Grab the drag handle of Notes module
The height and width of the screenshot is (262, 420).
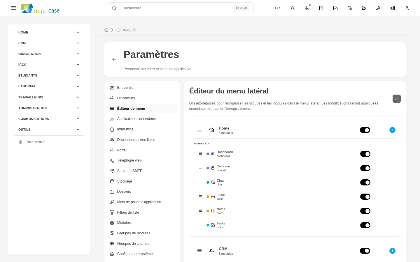(200, 211)
